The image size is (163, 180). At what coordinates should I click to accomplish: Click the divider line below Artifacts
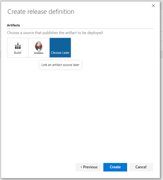(x=80, y=28)
